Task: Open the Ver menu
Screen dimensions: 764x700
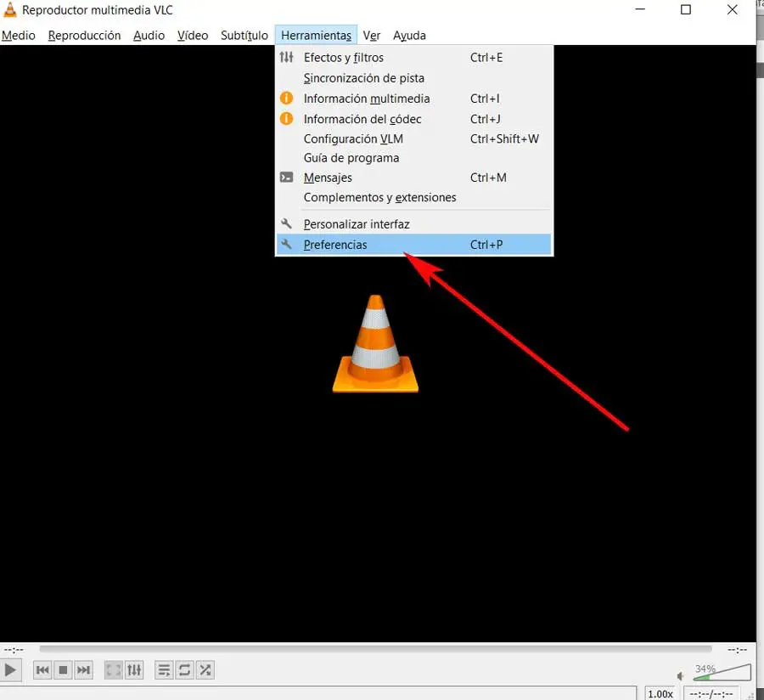Action: [x=371, y=35]
